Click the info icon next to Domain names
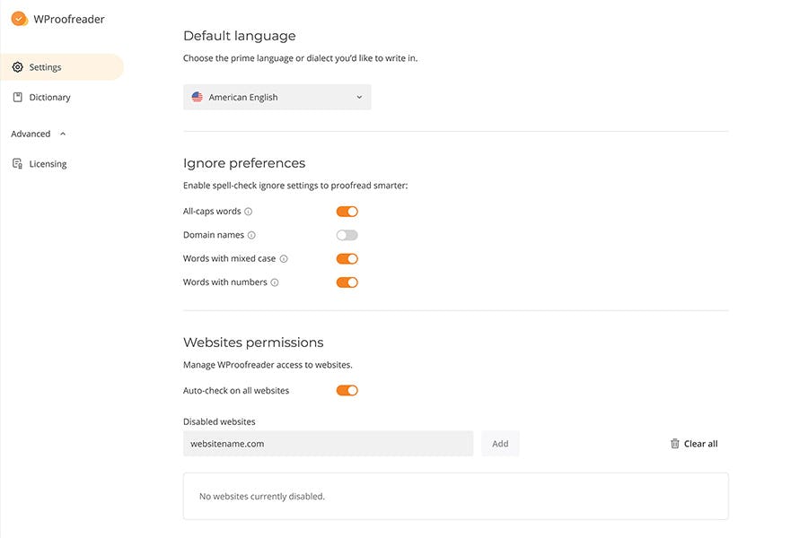 tap(251, 235)
